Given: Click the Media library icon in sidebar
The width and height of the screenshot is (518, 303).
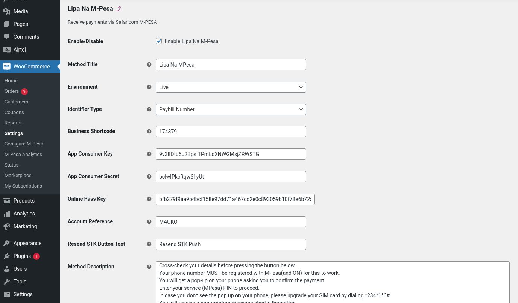Looking at the screenshot, I should point(7,11).
